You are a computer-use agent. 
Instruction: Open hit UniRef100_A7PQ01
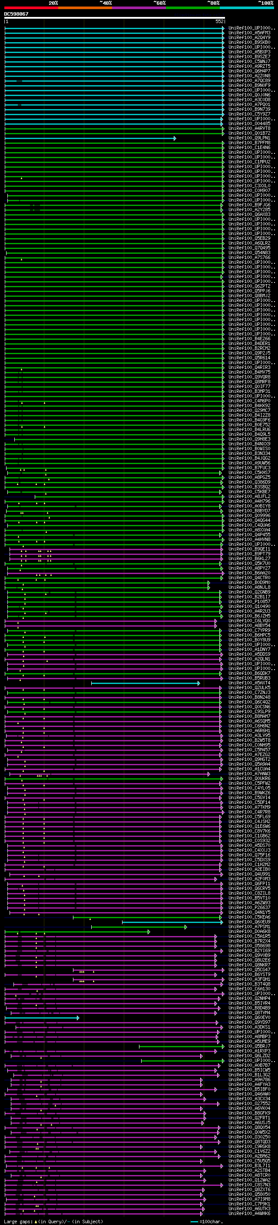249,105
